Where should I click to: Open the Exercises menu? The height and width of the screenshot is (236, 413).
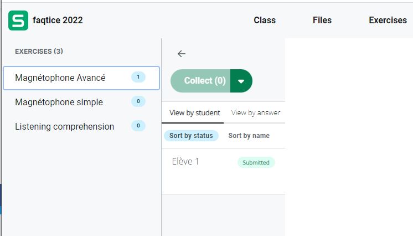[x=388, y=20]
